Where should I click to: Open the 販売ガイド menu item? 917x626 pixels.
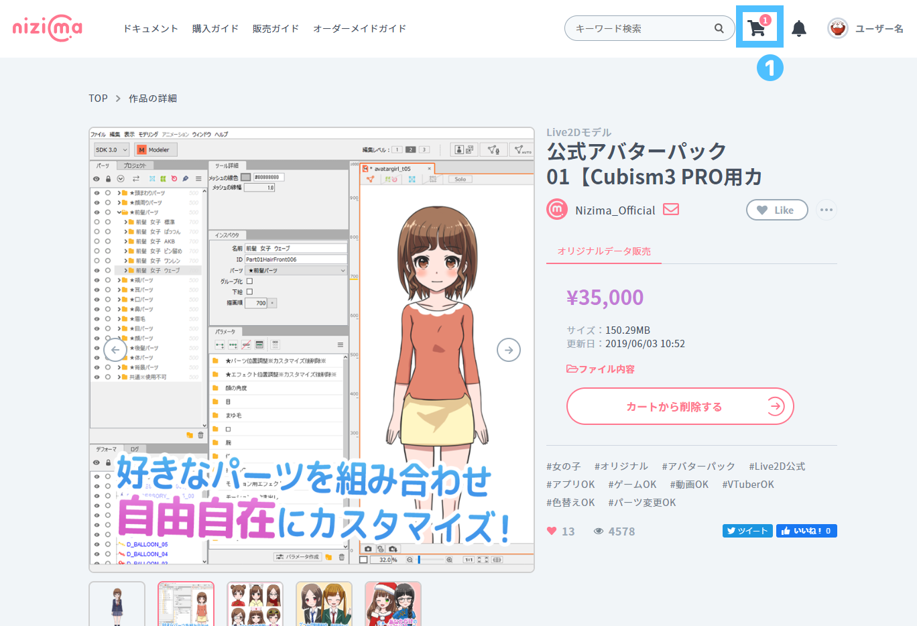[x=276, y=29]
